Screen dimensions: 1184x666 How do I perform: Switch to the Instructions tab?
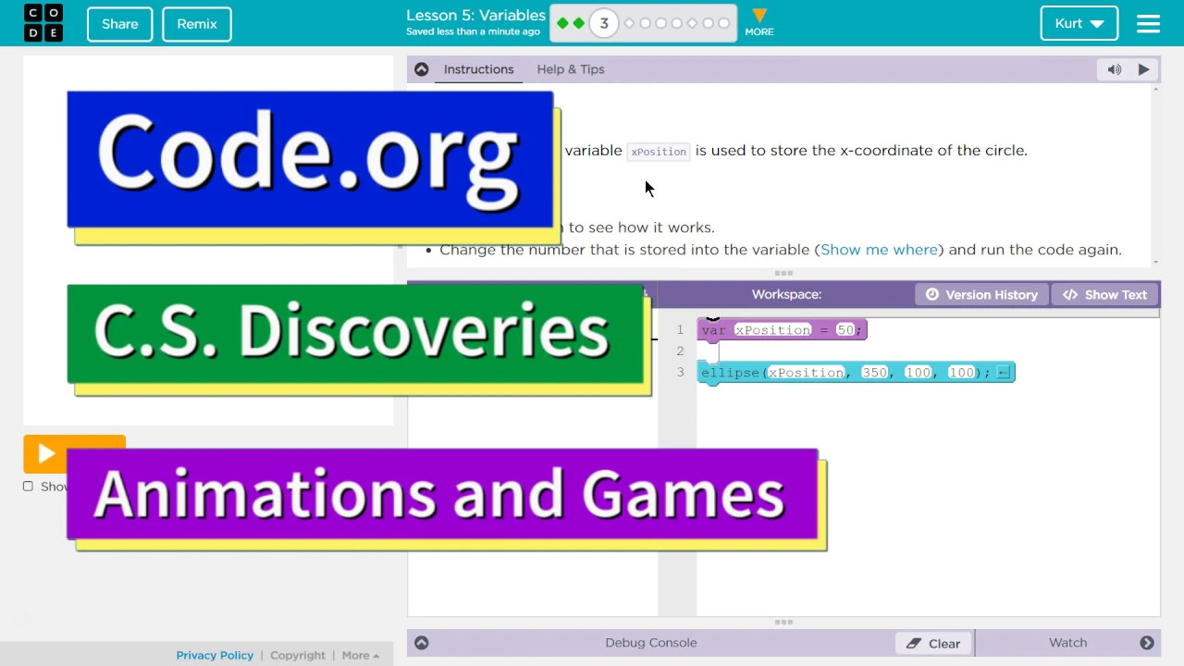[x=478, y=69]
